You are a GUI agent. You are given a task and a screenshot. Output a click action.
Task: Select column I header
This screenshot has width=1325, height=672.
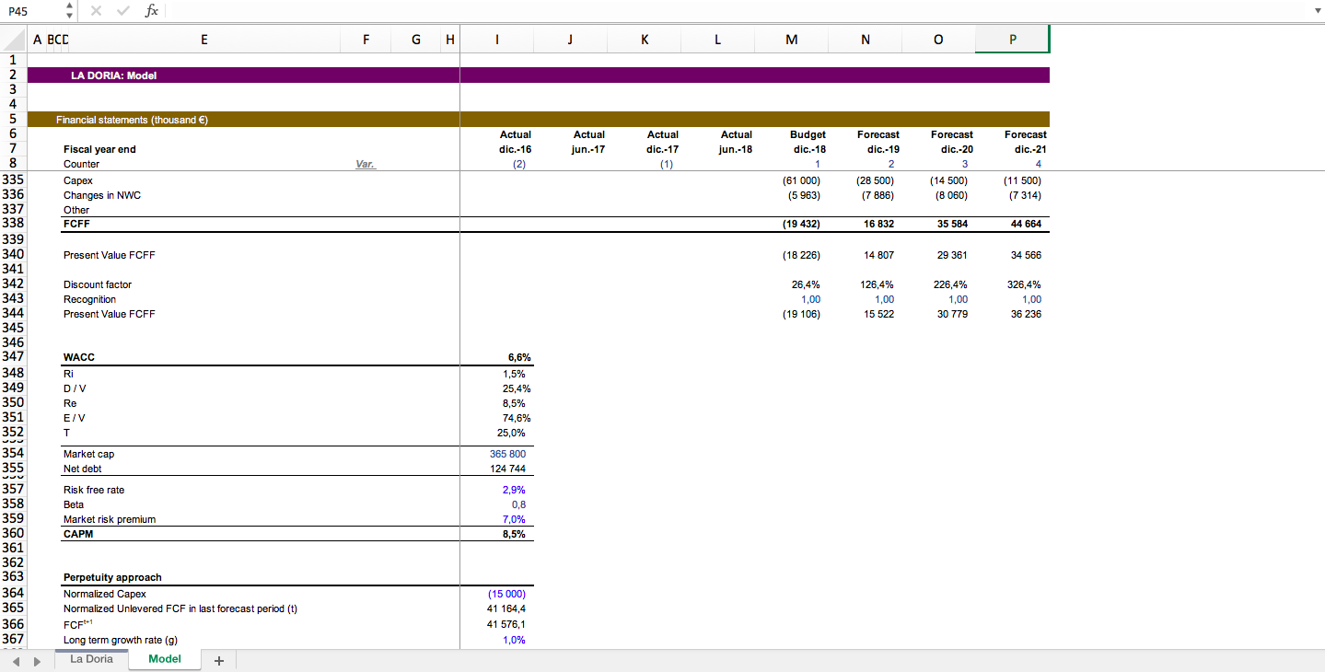tap(497, 40)
